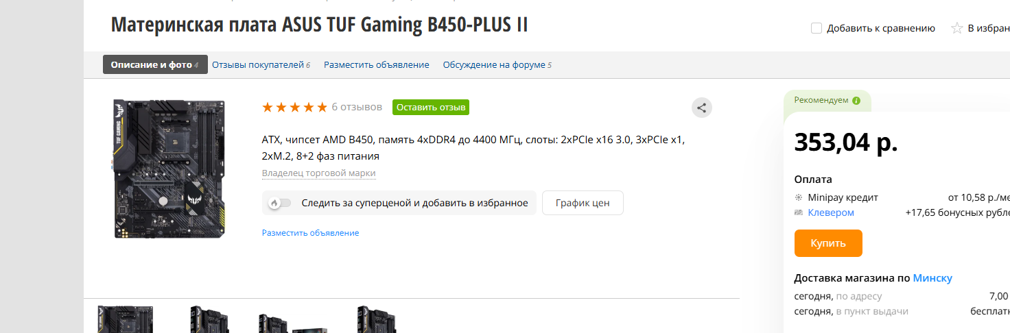Click the График цен button
This screenshot has height=333, width=1010.
pos(583,203)
